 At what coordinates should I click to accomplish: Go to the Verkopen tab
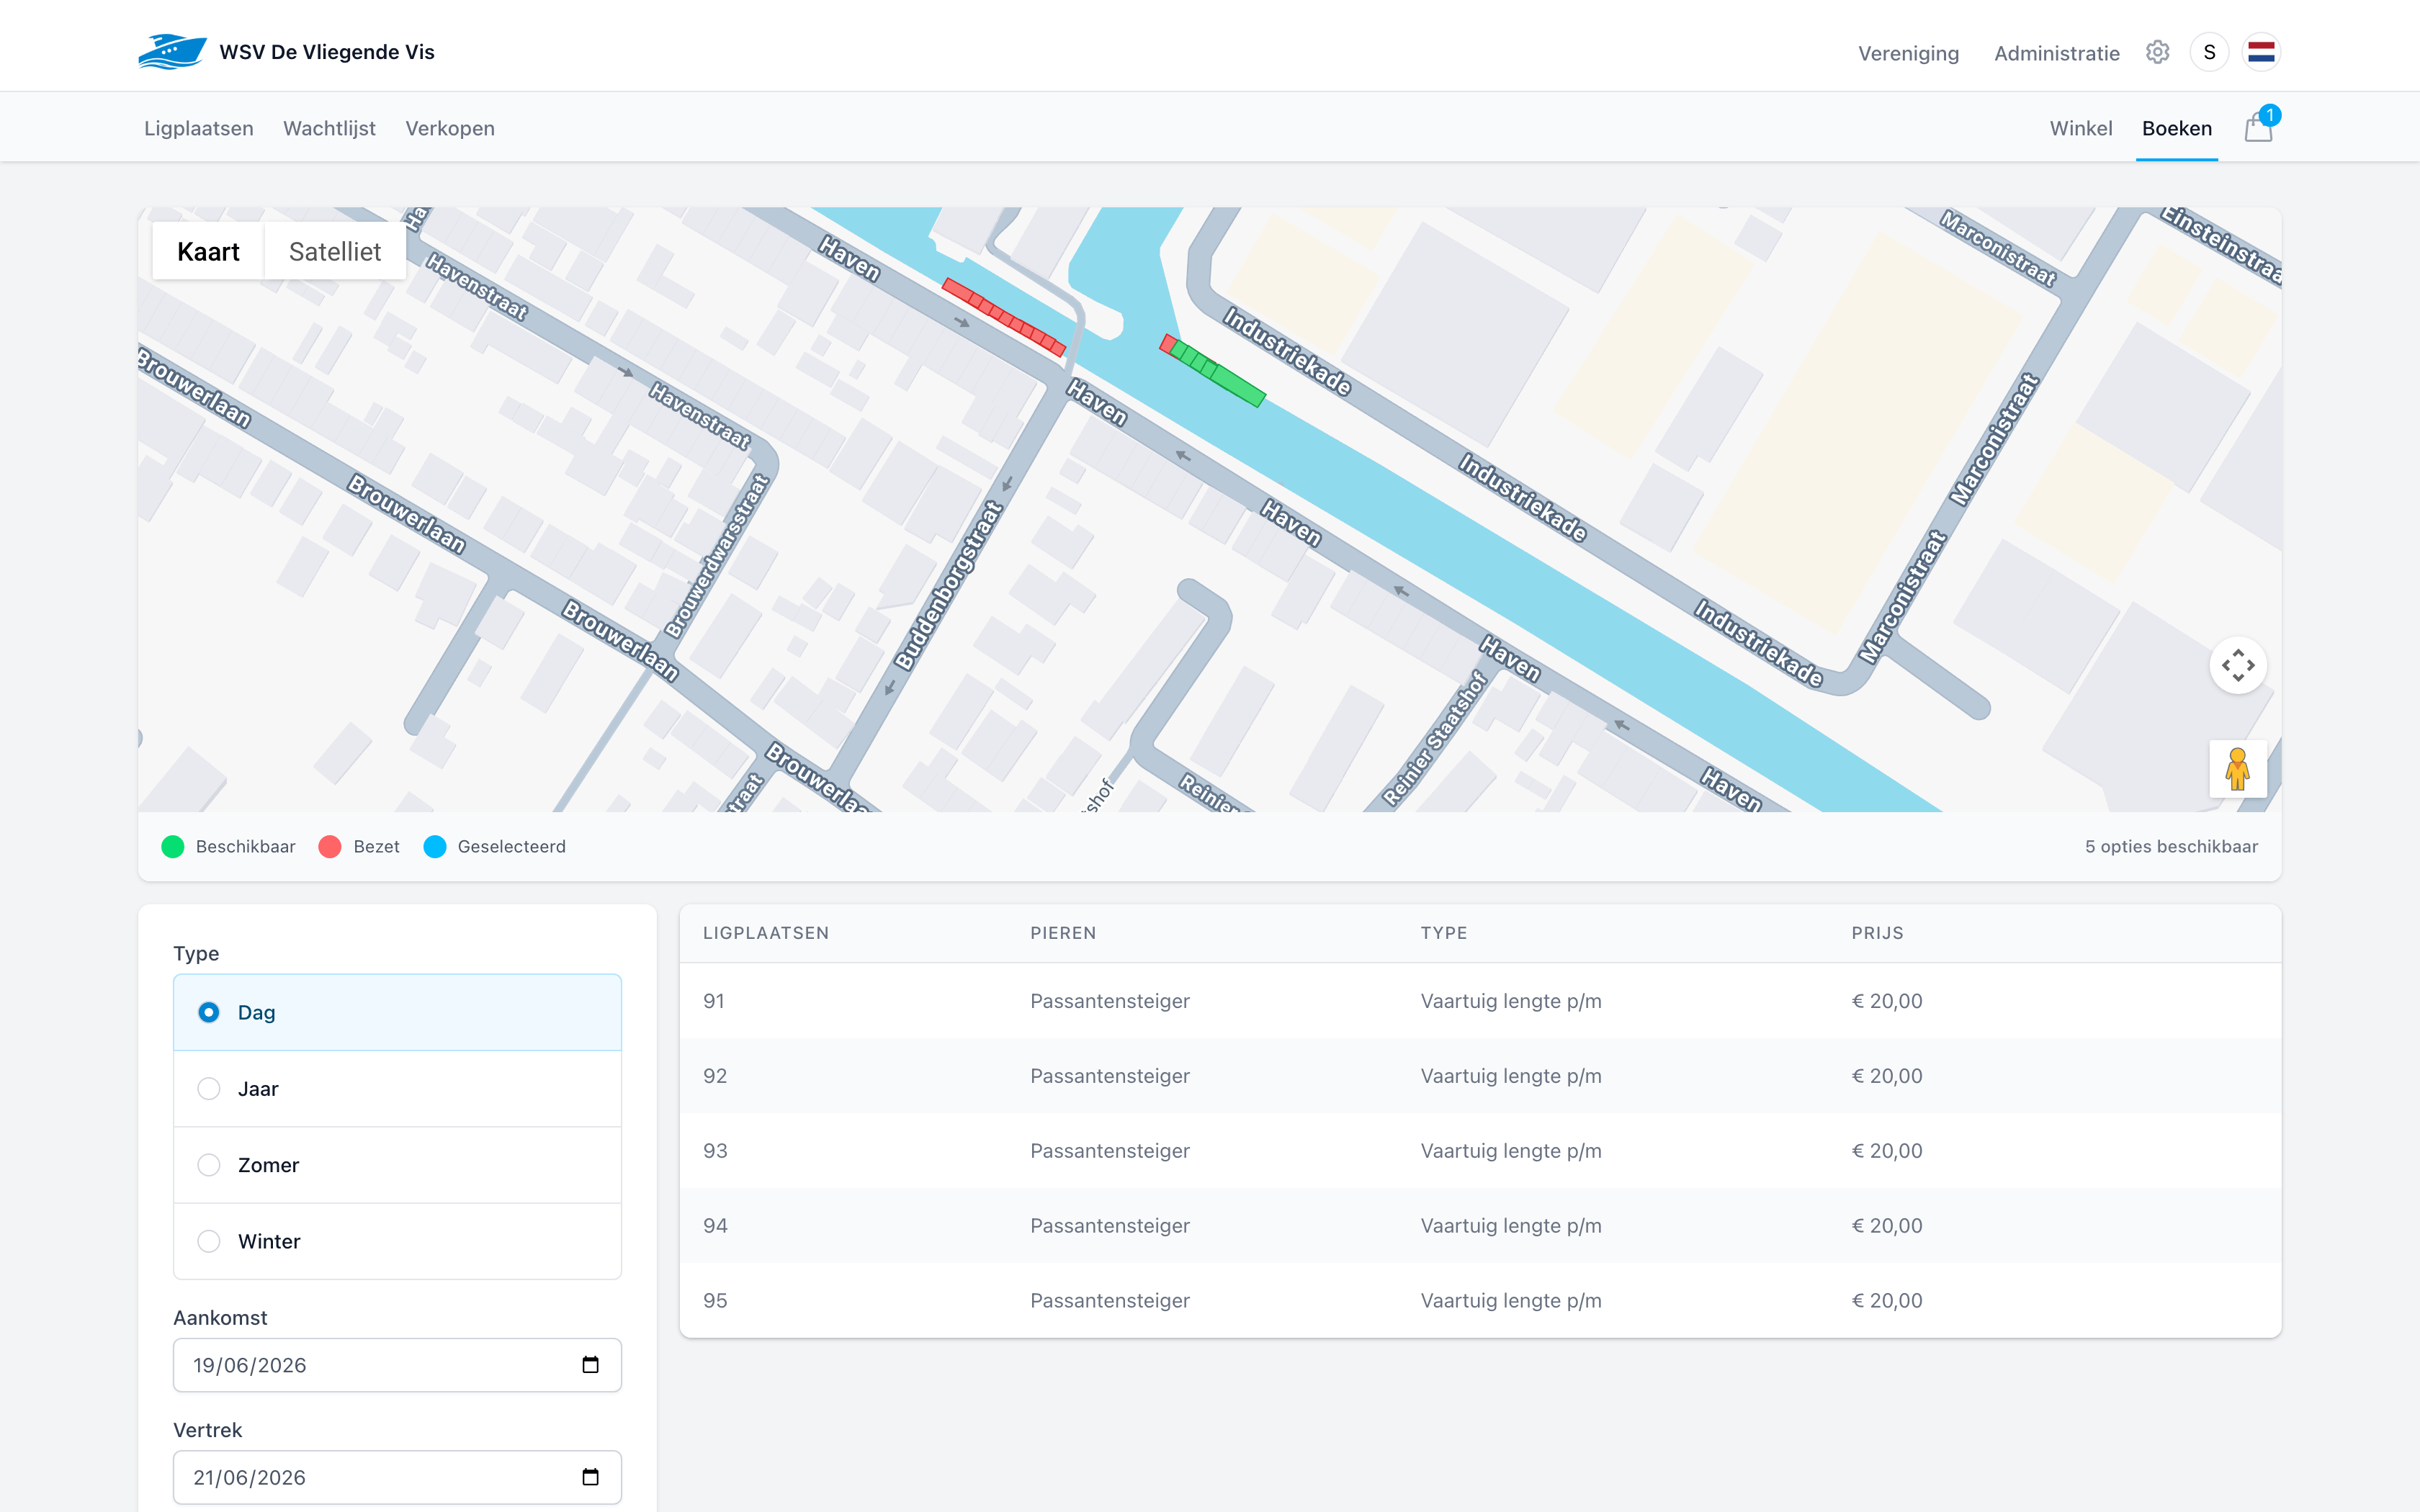pyautogui.click(x=450, y=128)
